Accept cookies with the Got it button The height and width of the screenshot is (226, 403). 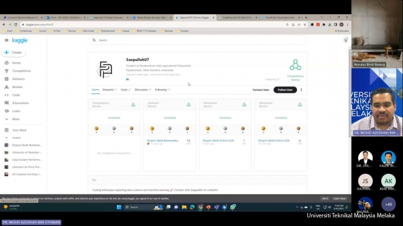click(325, 198)
